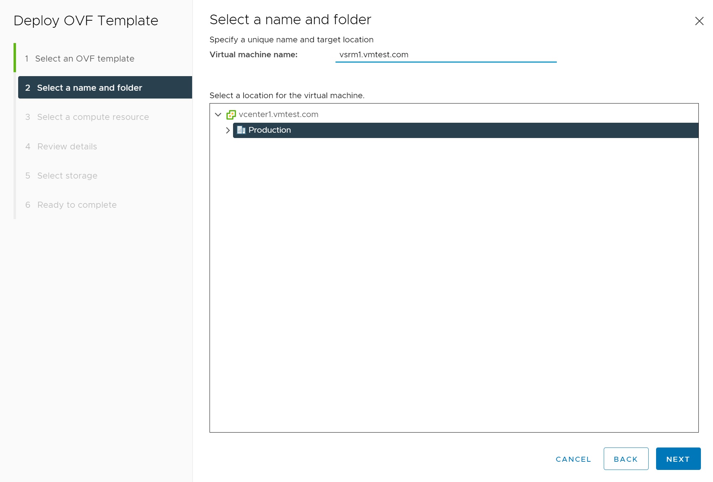
Task: Focus the Virtual machine name field
Action: (445, 55)
